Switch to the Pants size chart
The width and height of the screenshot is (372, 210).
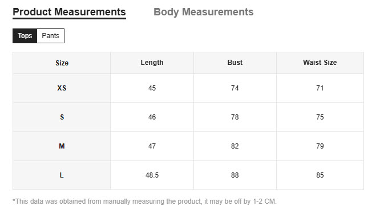click(x=51, y=36)
